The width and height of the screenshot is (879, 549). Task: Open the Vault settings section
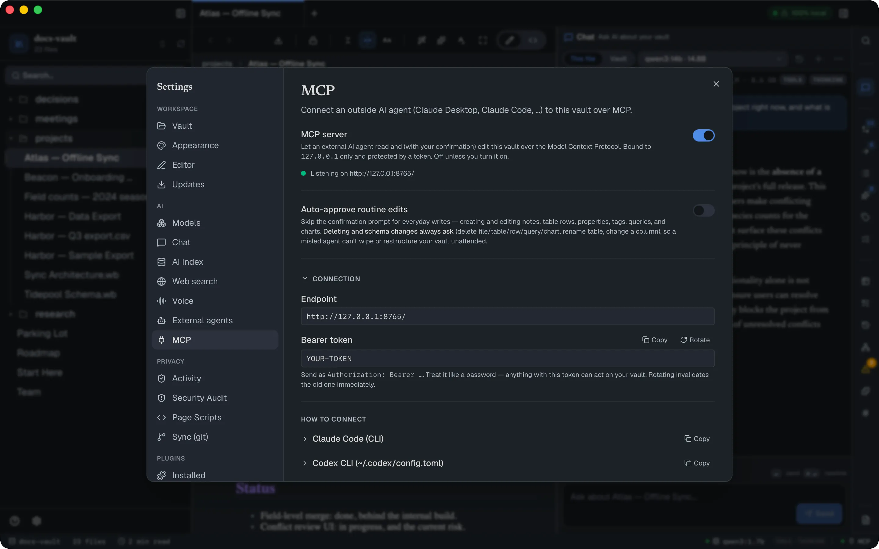[x=215, y=126]
